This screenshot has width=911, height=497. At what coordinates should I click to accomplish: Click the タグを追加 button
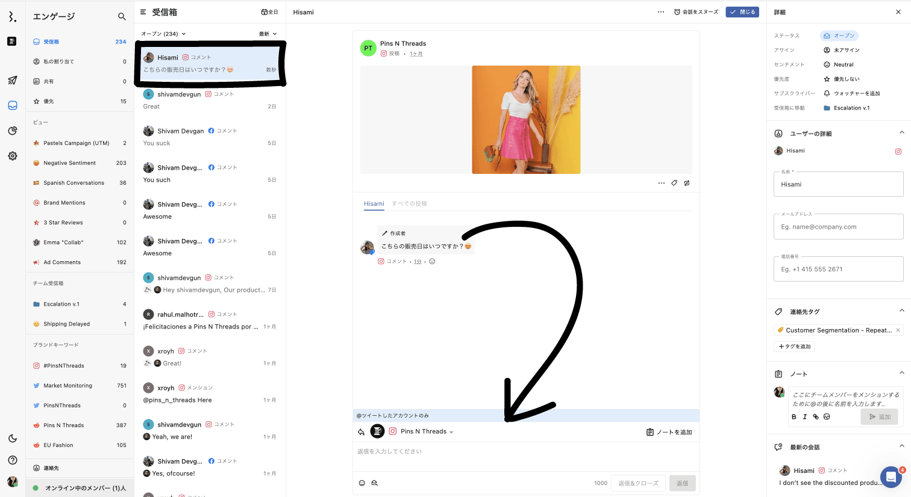click(794, 347)
